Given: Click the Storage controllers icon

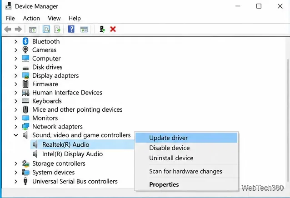Looking at the screenshot, I should (25, 163).
